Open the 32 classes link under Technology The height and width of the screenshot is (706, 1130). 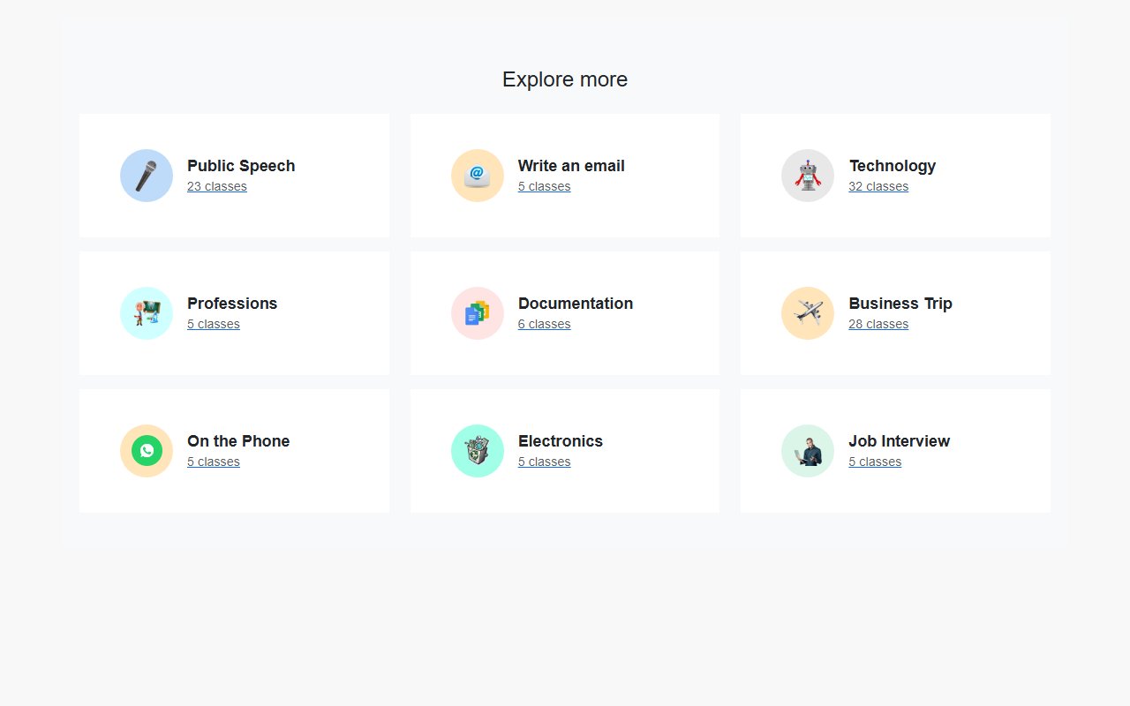point(878,186)
